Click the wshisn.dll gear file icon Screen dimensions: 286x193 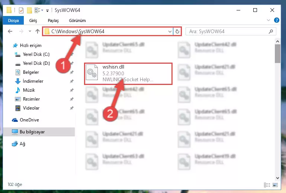(92, 72)
